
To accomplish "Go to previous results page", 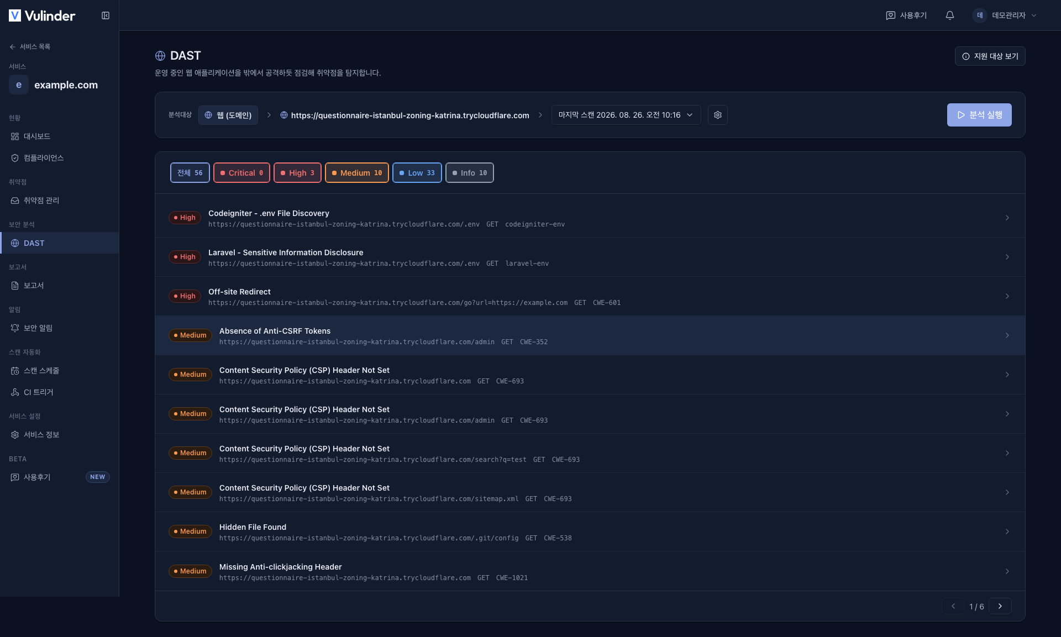I will (x=953, y=606).
